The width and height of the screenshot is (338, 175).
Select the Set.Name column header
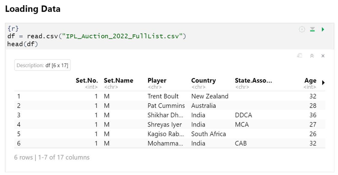click(118, 81)
